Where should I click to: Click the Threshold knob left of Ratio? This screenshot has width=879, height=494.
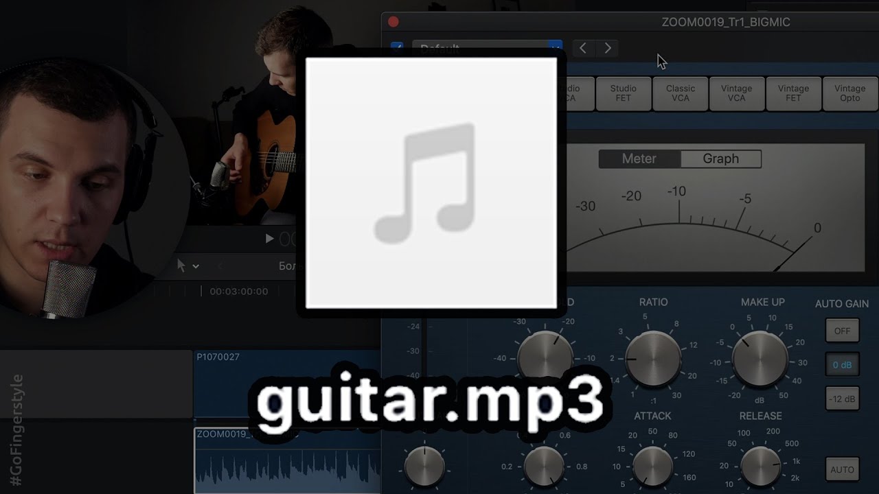(x=545, y=357)
